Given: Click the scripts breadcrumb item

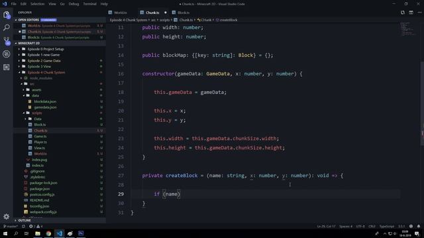Looking at the screenshot, I should (x=165, y=20).
